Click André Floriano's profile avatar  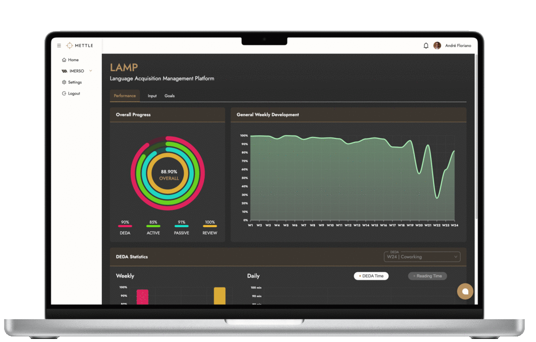point(437,46)
